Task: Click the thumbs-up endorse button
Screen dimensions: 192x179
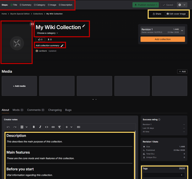Action: click(40, 39)
